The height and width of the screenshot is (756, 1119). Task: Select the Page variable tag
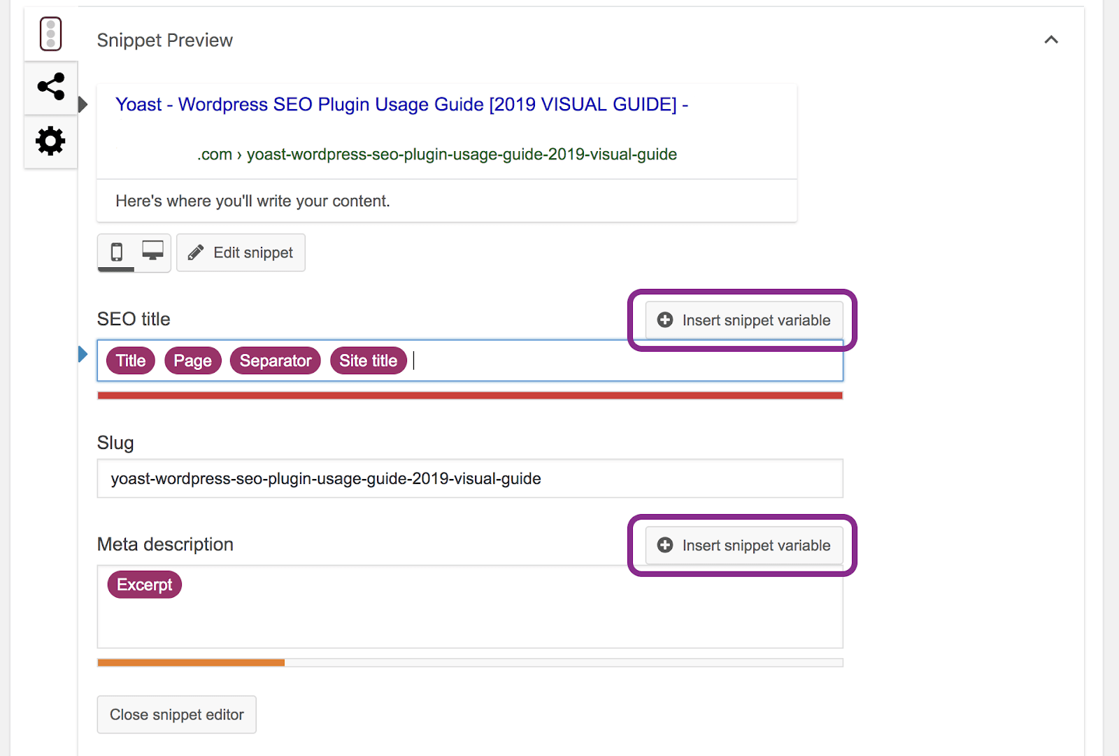click(192, 361)
